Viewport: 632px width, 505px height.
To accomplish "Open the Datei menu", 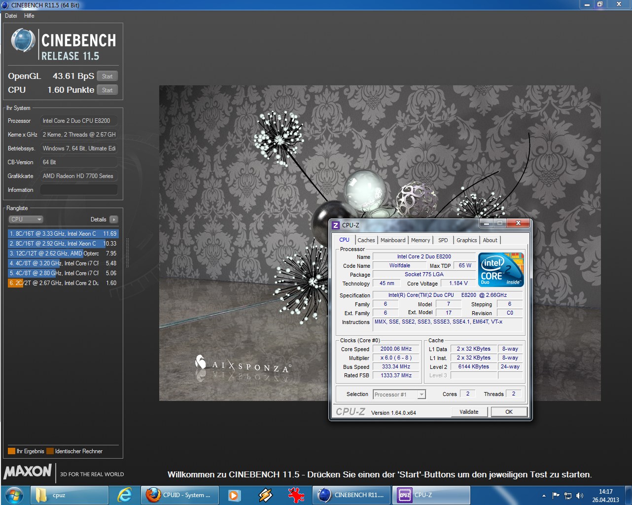I will click(11, 16).
